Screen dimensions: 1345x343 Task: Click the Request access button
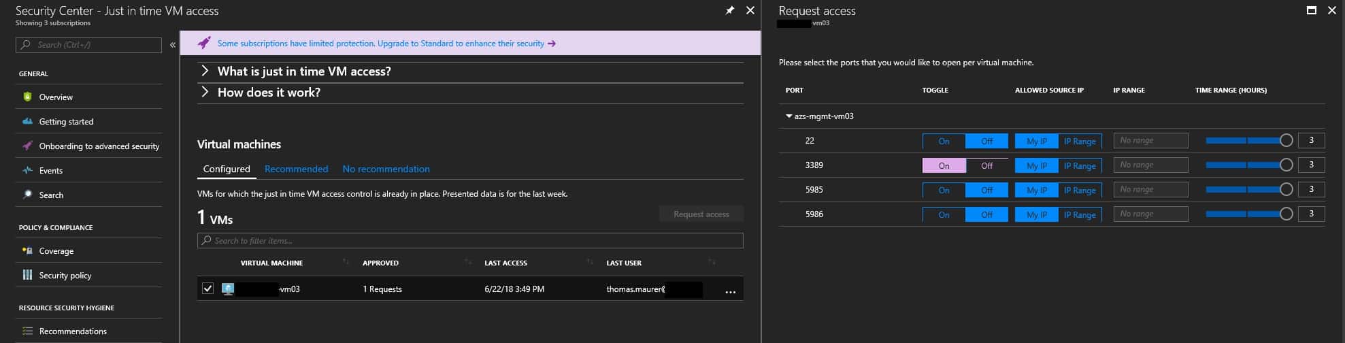[701, 214]
